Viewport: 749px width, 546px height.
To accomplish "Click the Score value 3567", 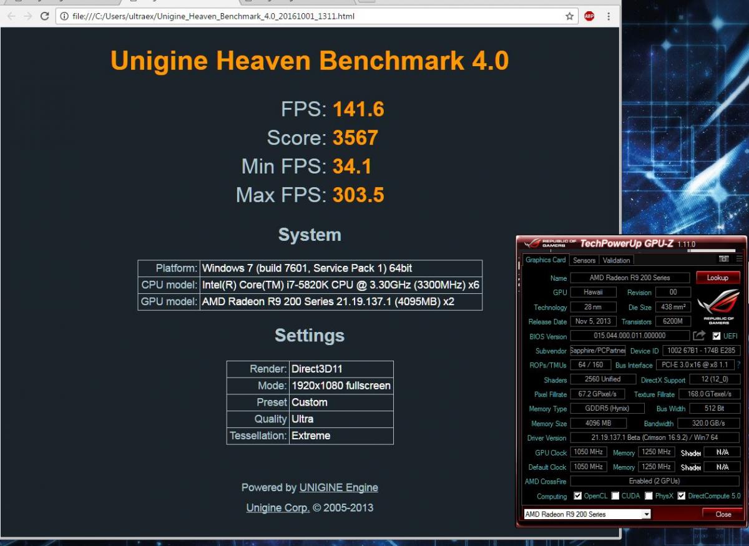I will tap(355, 138).
